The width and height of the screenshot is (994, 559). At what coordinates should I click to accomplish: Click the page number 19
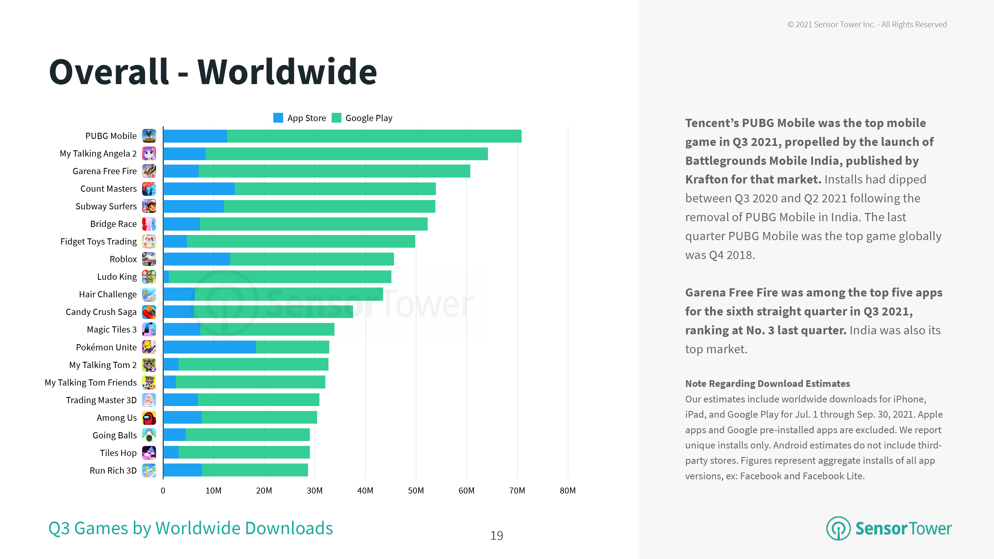(497, 535)
